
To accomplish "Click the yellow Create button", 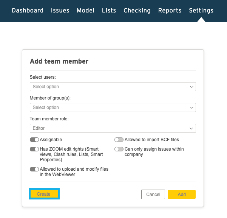I will coord(44,194).
